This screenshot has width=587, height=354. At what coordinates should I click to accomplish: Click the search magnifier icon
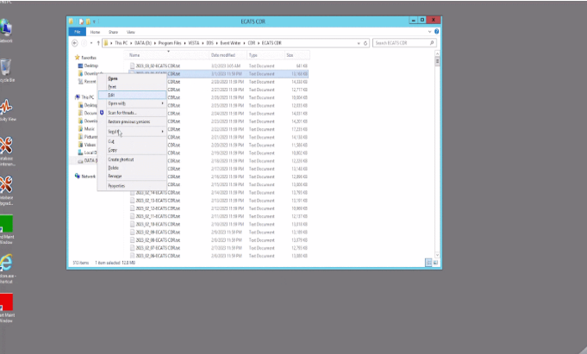(x=432, y=43)
